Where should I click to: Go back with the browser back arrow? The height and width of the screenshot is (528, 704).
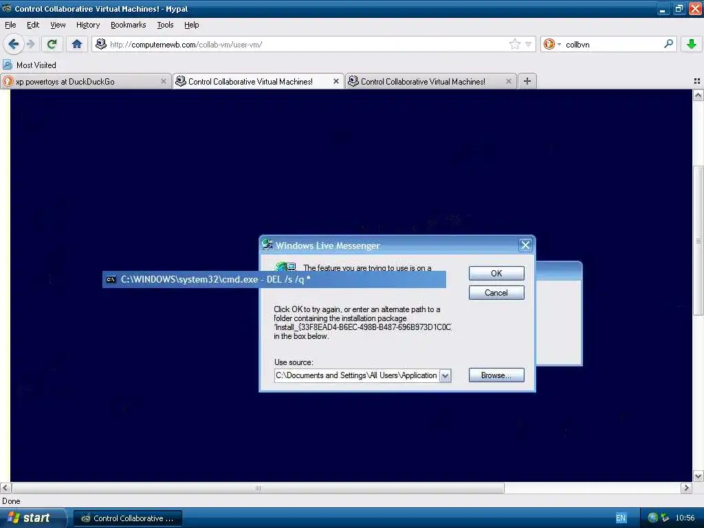(13, 44)
